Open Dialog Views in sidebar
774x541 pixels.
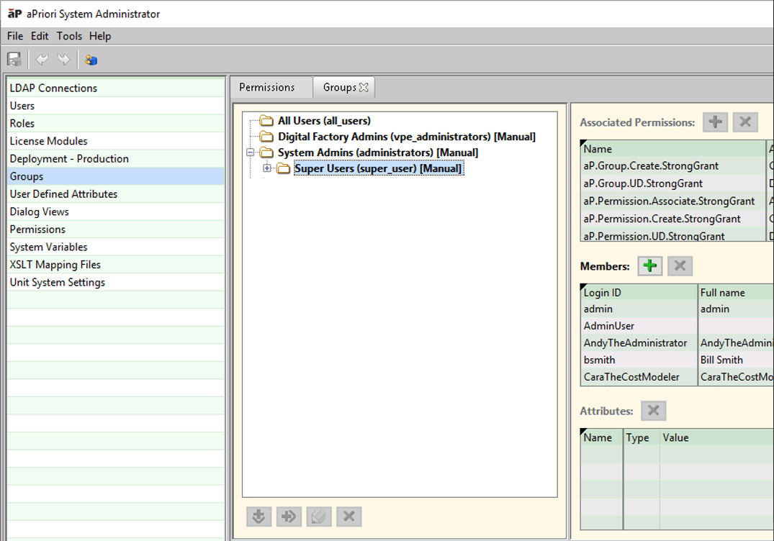(x=115, y=212)
